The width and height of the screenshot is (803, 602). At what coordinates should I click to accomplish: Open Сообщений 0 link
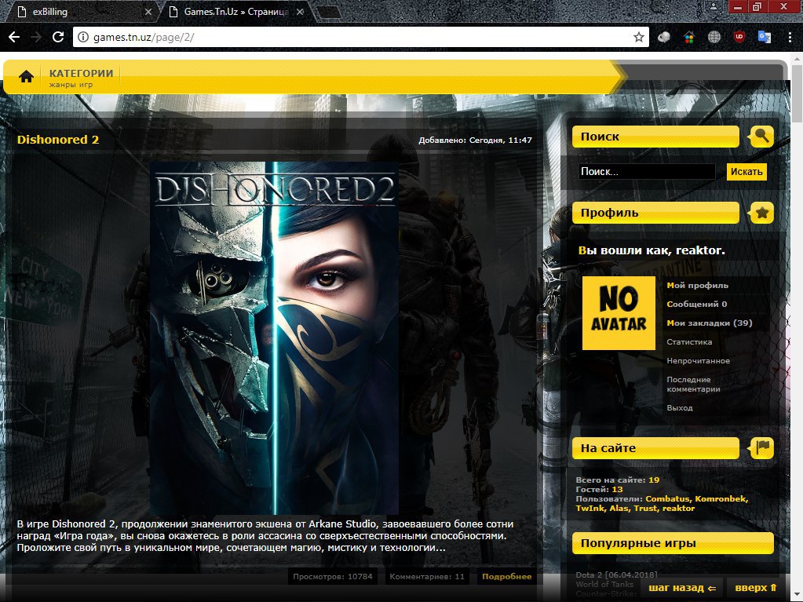pos(696,304)
